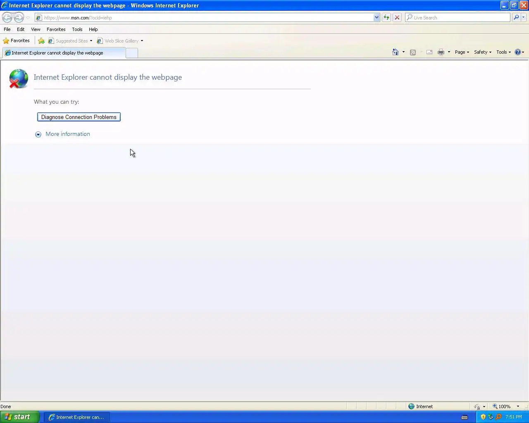Click the Refresh page icon
The image size is (529, 423).
386,18
